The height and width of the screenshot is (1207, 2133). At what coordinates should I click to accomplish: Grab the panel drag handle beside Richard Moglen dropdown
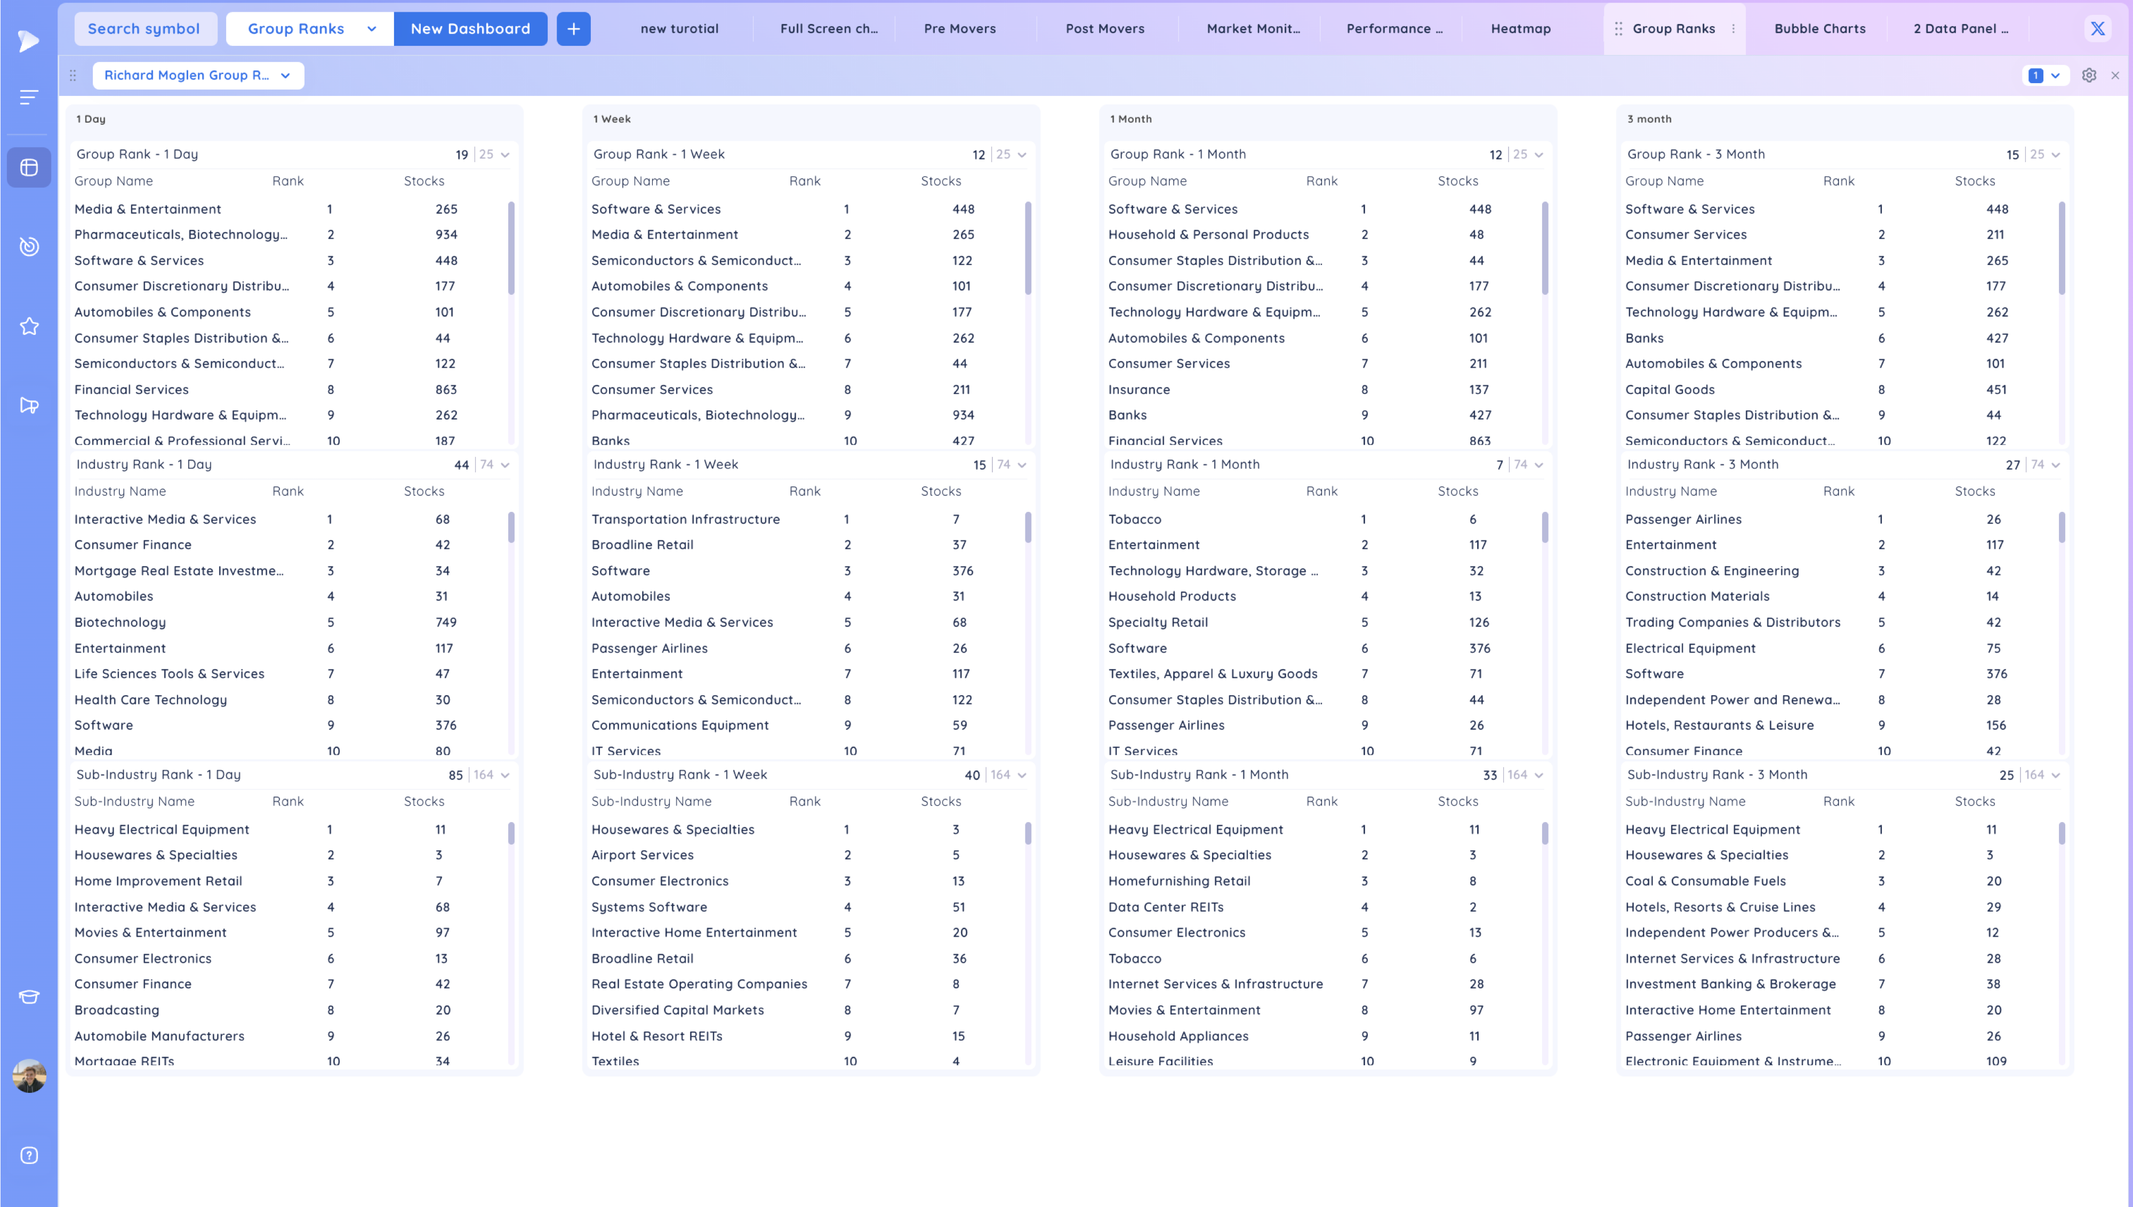[73, 76]
